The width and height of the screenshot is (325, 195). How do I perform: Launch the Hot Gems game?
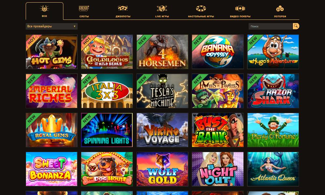tap(52, 52)
